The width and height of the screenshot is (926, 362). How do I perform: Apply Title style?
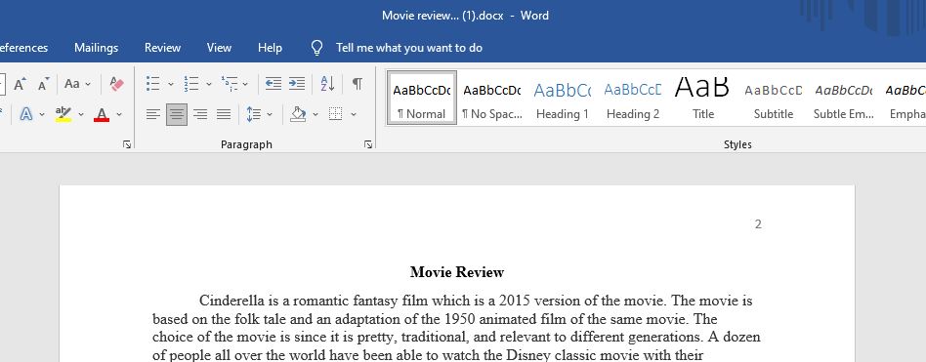coord(702,98)
